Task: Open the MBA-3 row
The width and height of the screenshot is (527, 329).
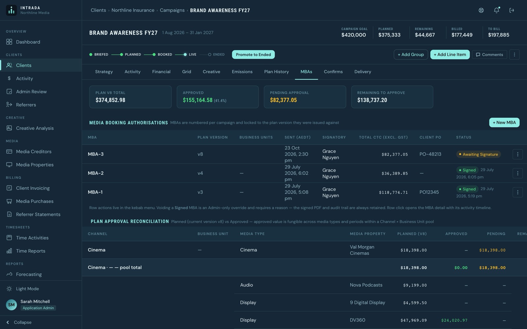Action: coord(304,154)
